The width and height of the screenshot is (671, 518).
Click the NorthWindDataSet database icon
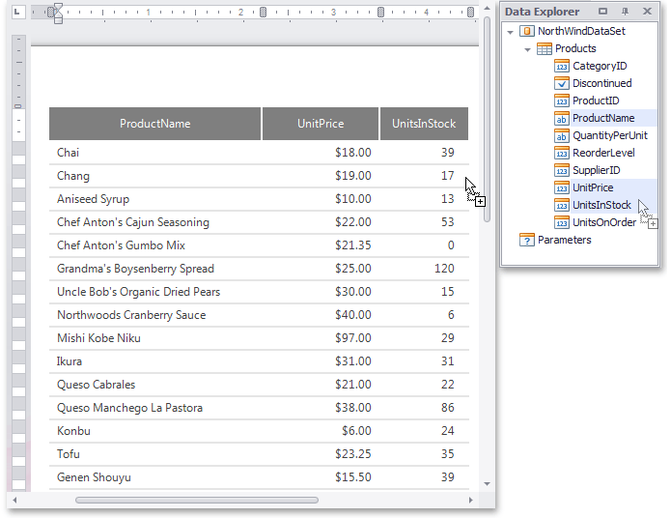click(x=527, y=31)
